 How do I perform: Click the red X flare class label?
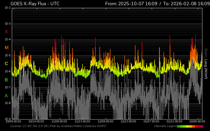tap(6, 32)
